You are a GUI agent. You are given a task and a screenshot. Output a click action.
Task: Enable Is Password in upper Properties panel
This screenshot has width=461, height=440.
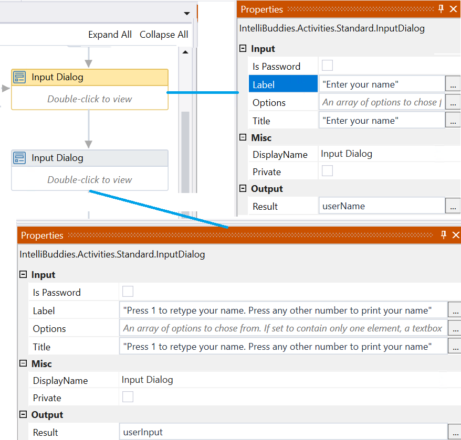click(327, 66)
